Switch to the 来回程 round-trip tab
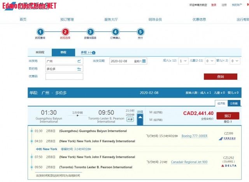Image resolution: width=249 pixels, height=182 pixels. click(x=40, y=52)
